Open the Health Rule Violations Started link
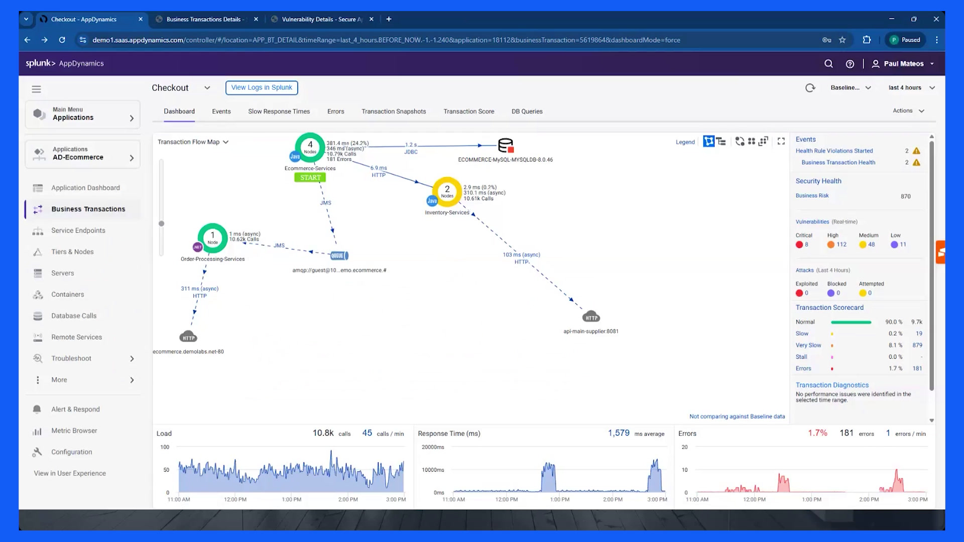964x542 pixels. tap(834, 151)
